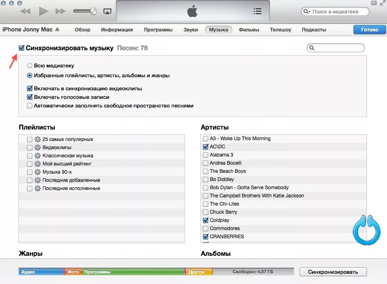Viewport: 387px width, 284px height.
Task: Open the Фильмы tab
Action: (249, 29)
